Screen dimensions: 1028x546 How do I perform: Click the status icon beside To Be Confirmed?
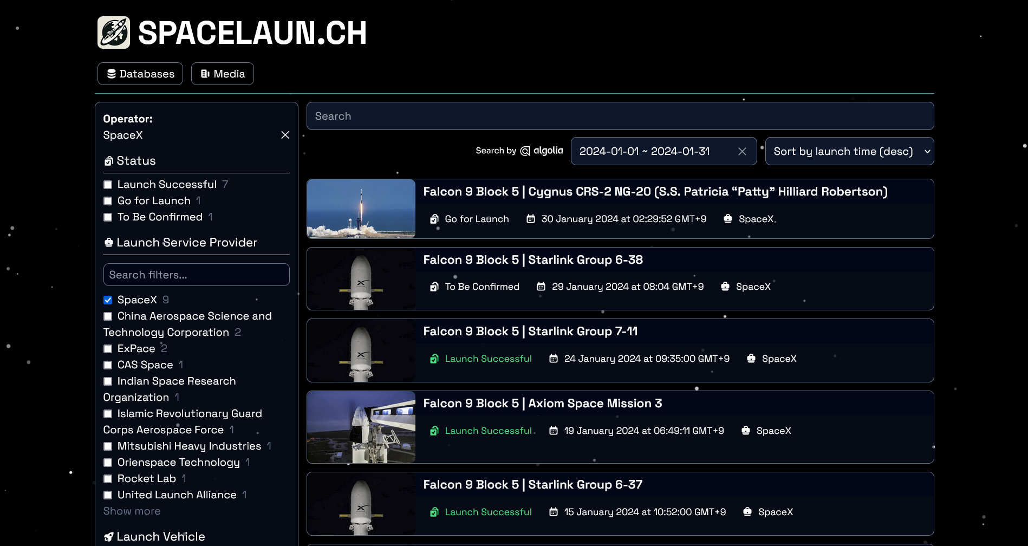coord(434,287)
